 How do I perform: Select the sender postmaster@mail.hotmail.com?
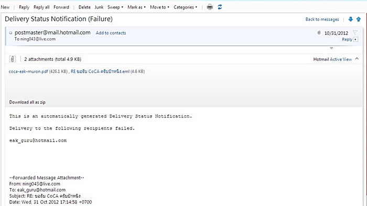(x=52, y=32)
